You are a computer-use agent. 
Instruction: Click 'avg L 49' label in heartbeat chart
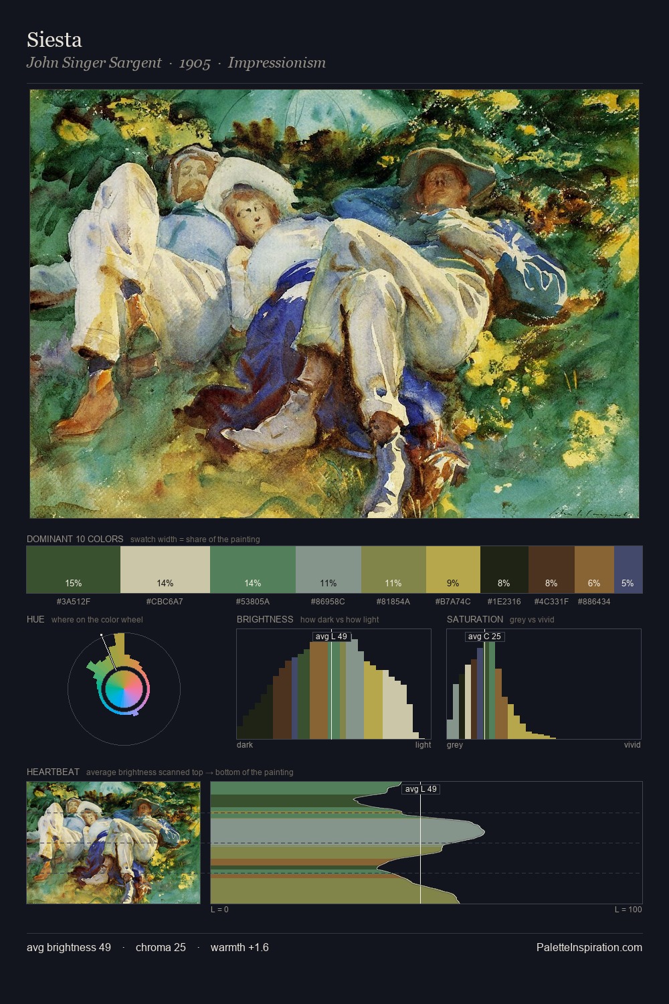pyautogui.click(x=421, y=789)
